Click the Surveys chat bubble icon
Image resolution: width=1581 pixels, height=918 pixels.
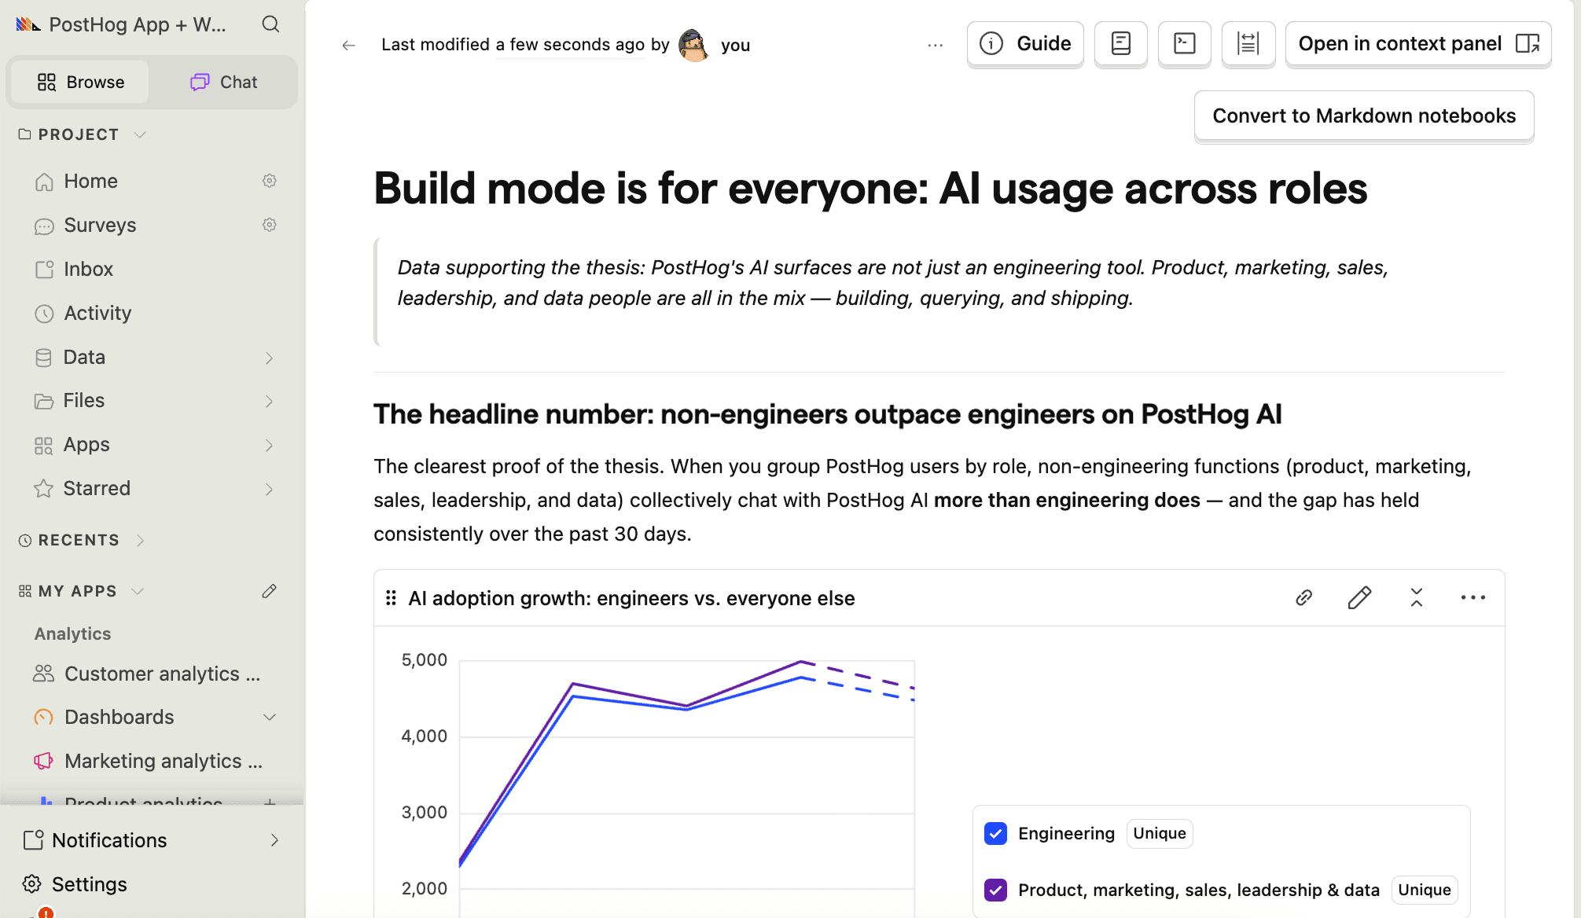[44, 226]
